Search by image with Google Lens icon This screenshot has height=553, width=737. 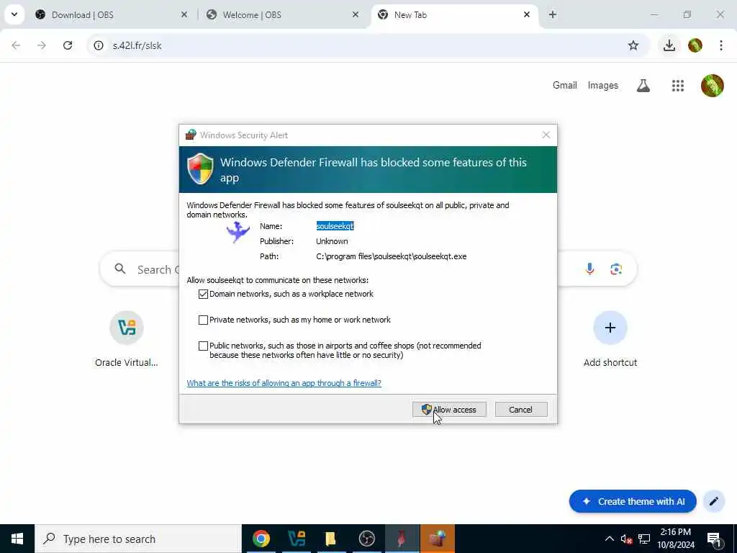pyautogui.click(x=616, y=269)
